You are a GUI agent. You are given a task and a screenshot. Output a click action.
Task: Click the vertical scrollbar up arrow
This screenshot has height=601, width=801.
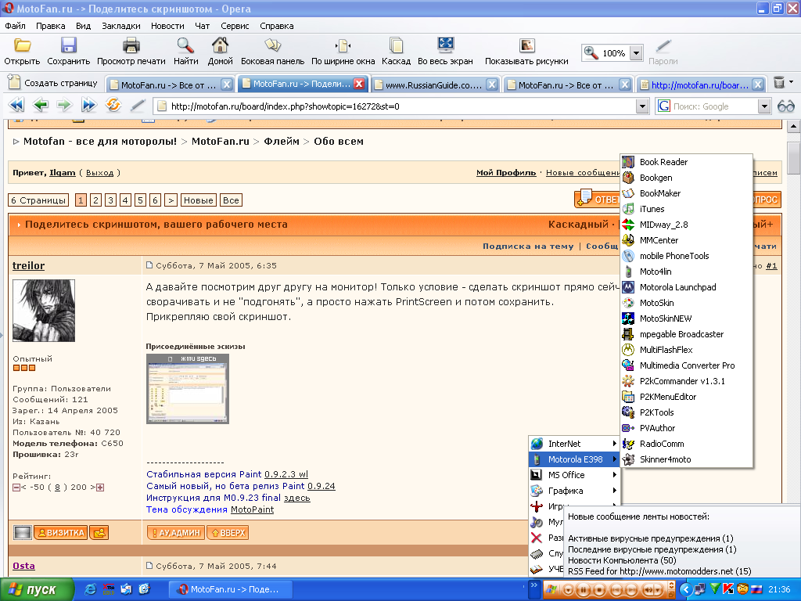[793, 126]
